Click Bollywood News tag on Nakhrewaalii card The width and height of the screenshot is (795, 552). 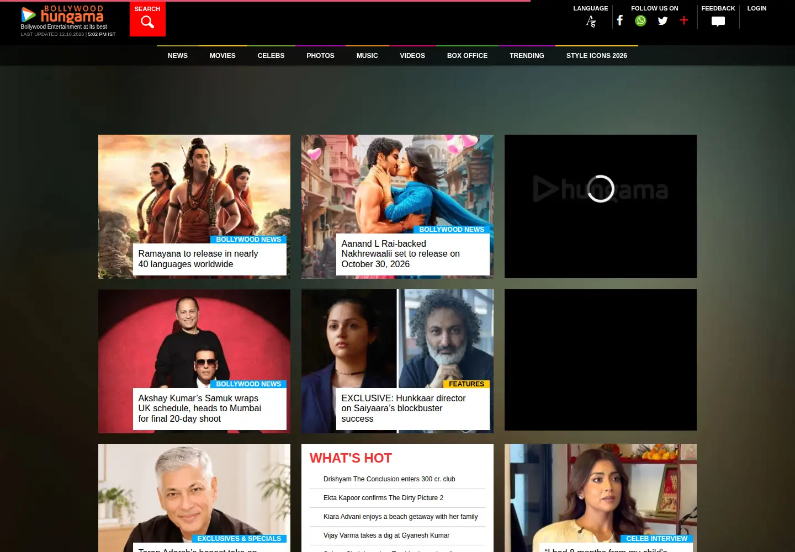[x=452, y=230]
